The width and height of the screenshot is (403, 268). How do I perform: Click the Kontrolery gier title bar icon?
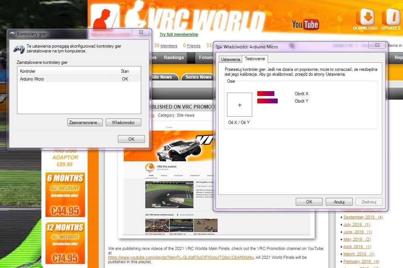point(12,34)
